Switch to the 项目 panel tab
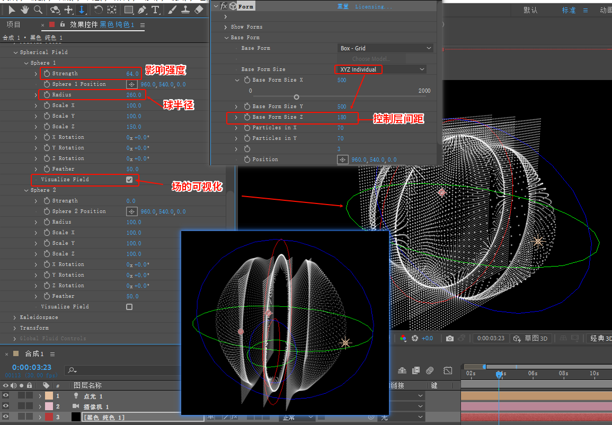612x425 pixels. pyautogui.click(x=14, y=24)
